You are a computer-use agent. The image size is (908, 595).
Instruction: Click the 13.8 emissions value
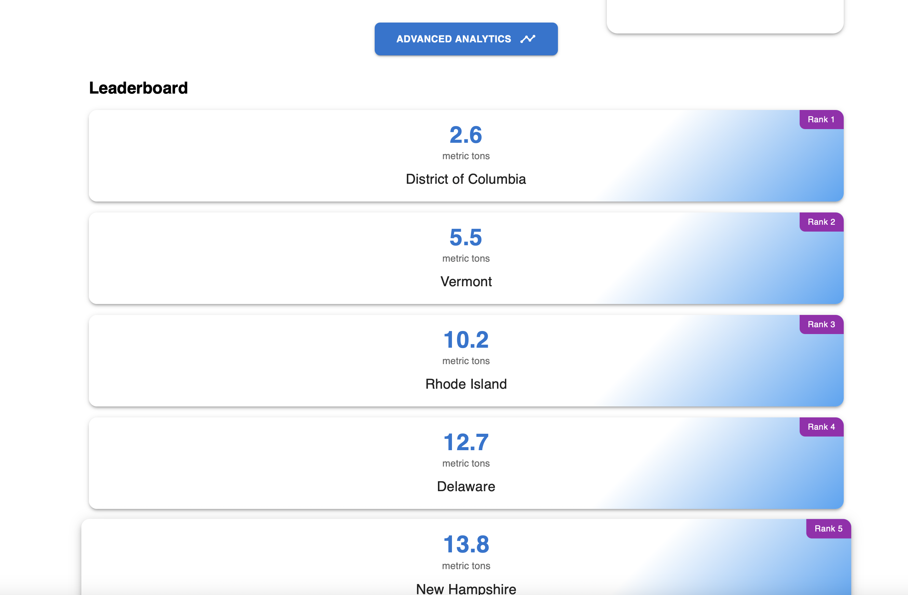tap(465, 544)
